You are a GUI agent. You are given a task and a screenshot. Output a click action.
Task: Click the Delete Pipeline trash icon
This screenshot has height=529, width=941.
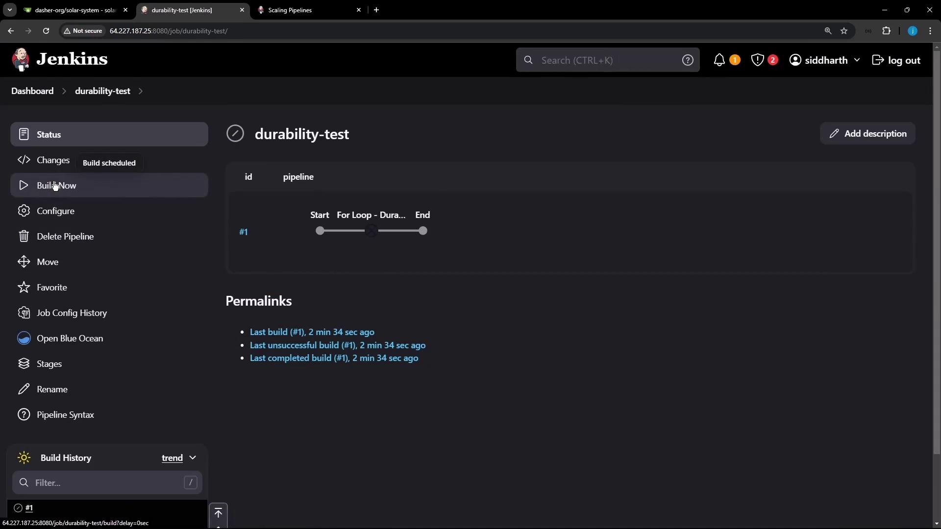coord(24,237)
